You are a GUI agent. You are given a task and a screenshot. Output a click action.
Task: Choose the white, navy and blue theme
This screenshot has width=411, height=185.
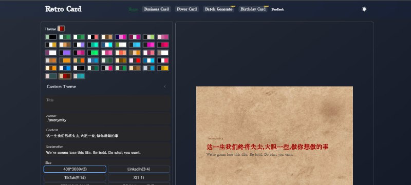(x=65, y=68)
